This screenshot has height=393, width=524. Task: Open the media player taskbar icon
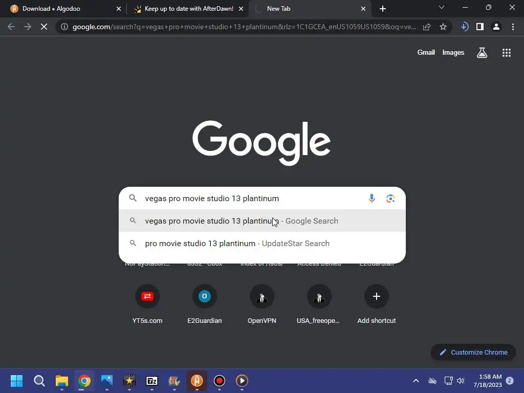(242, 381)
